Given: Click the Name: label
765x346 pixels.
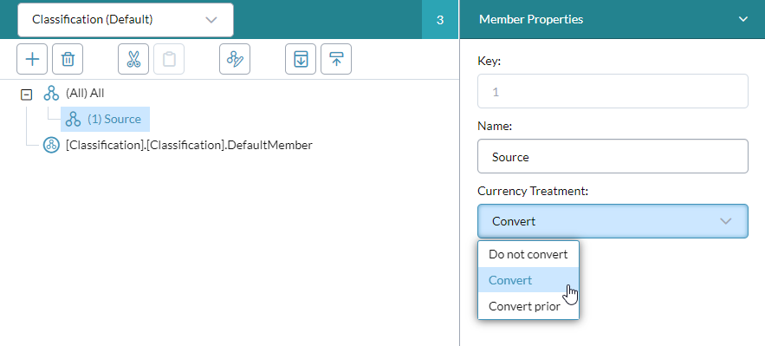Looking at the screenshot, I should [494, 127].
